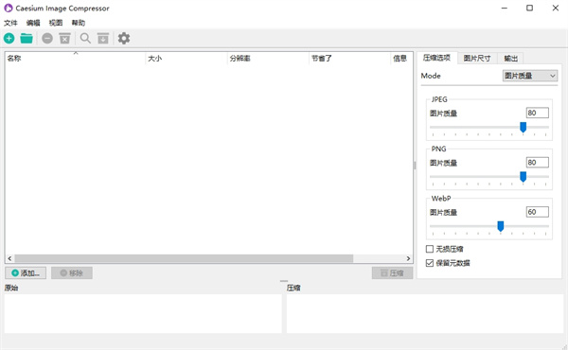Adjust the PNG quality slider
The image size is (568, 350).
pos(523,177)
